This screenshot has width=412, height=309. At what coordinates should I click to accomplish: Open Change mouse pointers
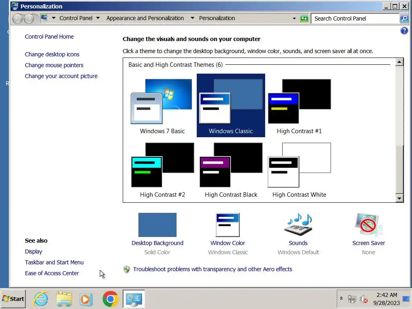click(54, 65)
